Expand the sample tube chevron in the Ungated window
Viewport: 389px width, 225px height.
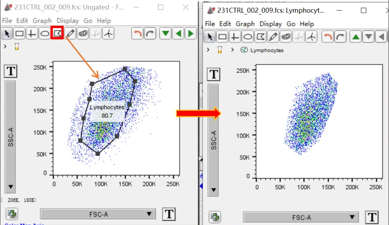5,46
